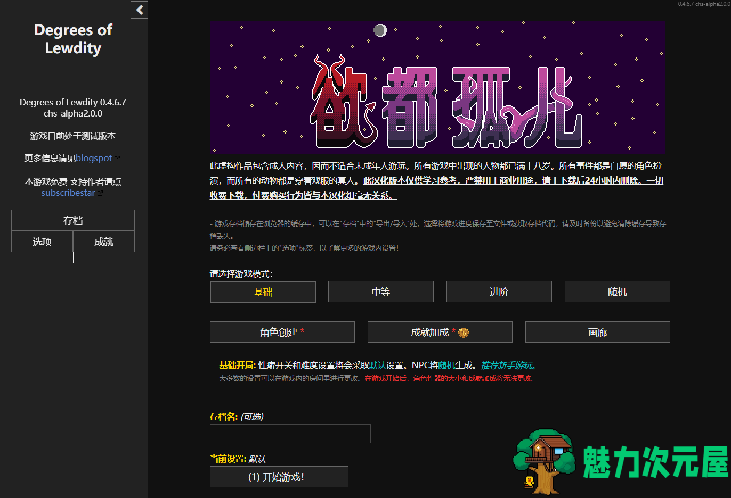Select the 进阶 game mode
The width and height of the screenshot is (731, 498).
pos(499,292)
